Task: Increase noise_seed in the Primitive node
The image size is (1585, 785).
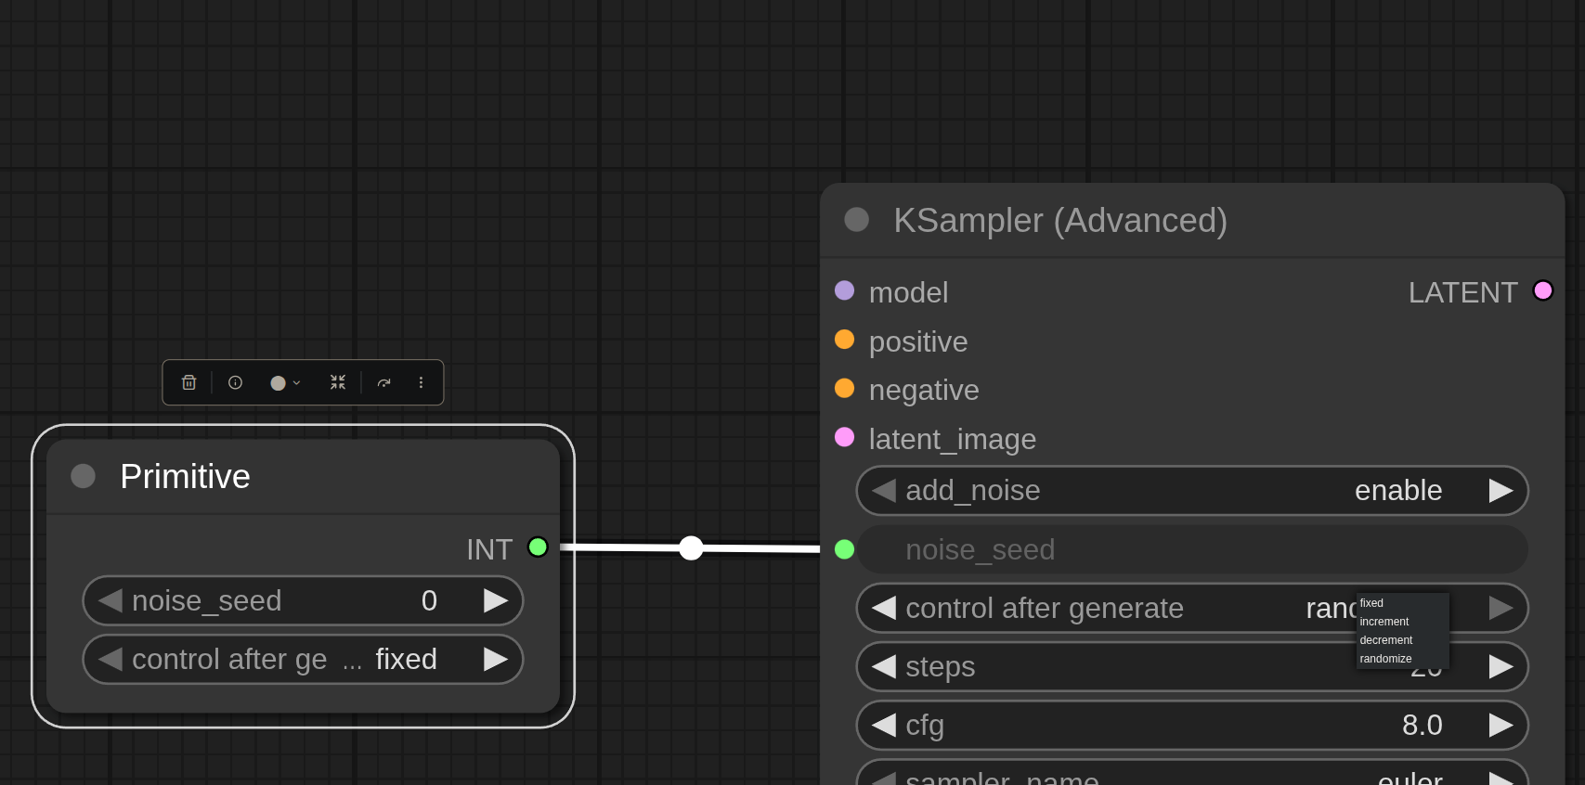Action: tap(496, 600)
